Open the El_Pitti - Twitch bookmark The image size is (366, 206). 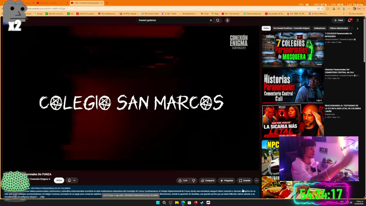[169, 14]
